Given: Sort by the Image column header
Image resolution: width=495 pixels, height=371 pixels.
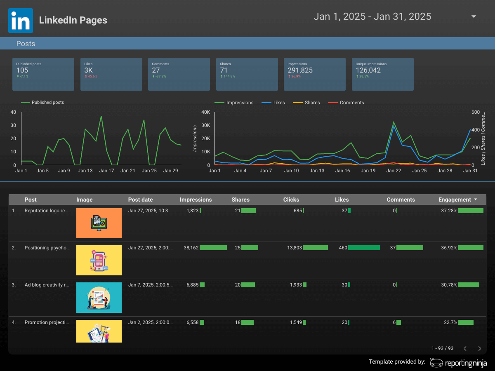Looking at the screenshot, I should 85,200.
